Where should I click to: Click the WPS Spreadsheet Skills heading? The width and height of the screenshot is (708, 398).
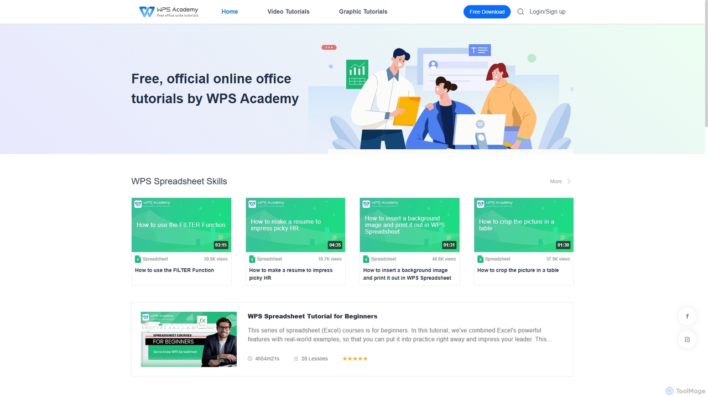[x=179, y=181]
